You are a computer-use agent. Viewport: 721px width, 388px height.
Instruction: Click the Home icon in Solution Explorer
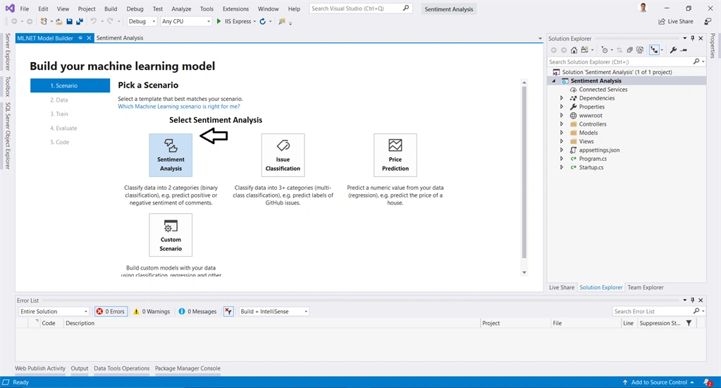pyautogui.click(x=574, y=49)
